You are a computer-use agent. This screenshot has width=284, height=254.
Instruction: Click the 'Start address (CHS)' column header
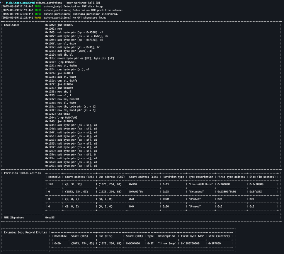[80, 177]
